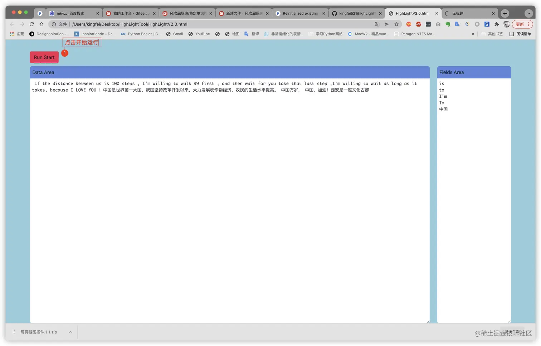This screenshot has height=346, width=541.
Task: Open the Designspiration bookmark
Action: 49,34
